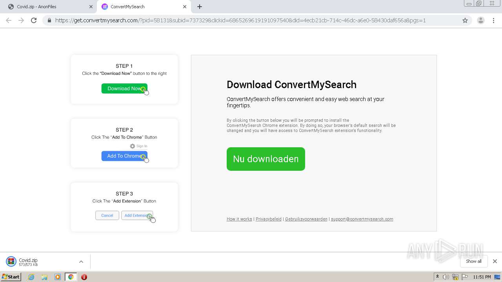
Task: Click the address bar URL field
Action: pos(240,20)
